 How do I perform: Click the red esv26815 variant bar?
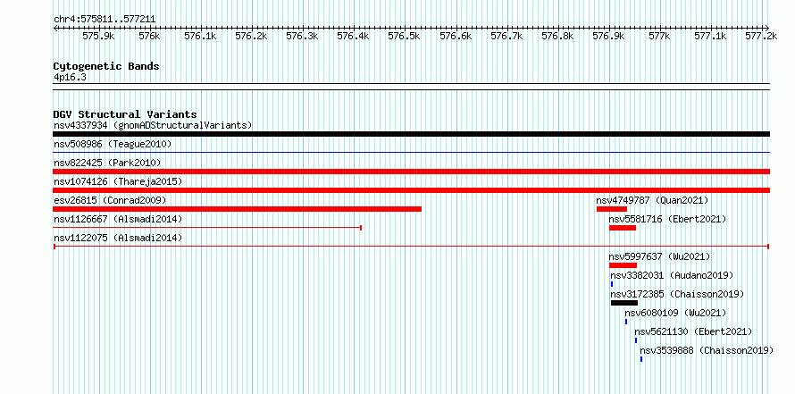pyautogui.click(x=238, y=209)
